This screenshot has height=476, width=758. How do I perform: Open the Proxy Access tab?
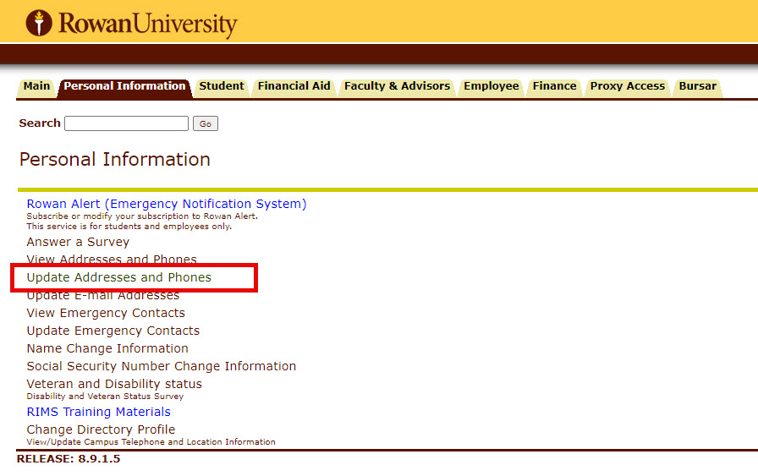click(627, 86)
